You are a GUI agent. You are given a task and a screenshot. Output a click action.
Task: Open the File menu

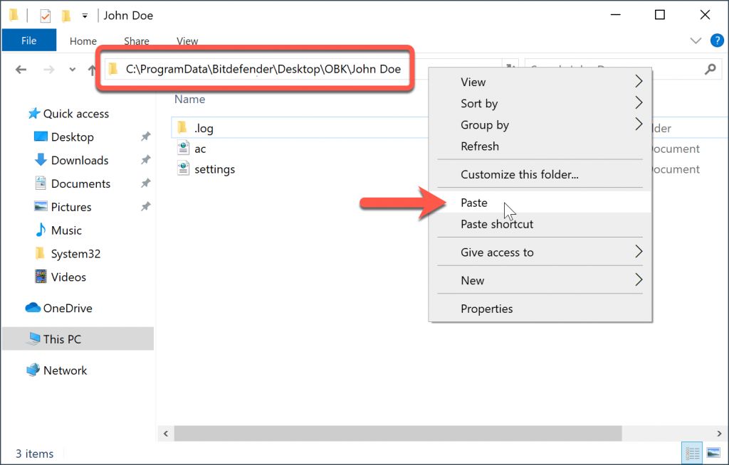click(x=28, y=41)
